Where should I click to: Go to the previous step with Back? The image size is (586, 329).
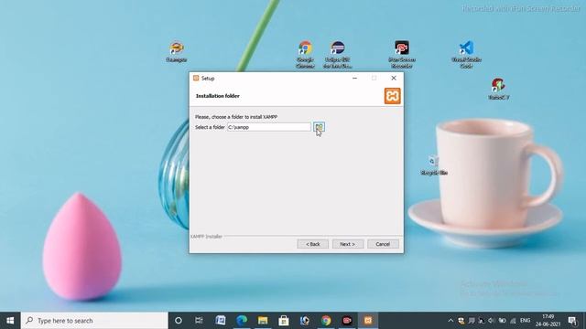(313, 244)
